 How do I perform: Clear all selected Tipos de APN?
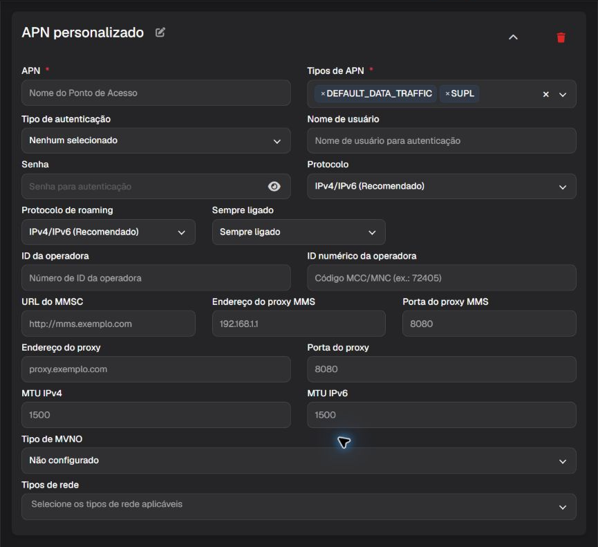coord(545,94)
